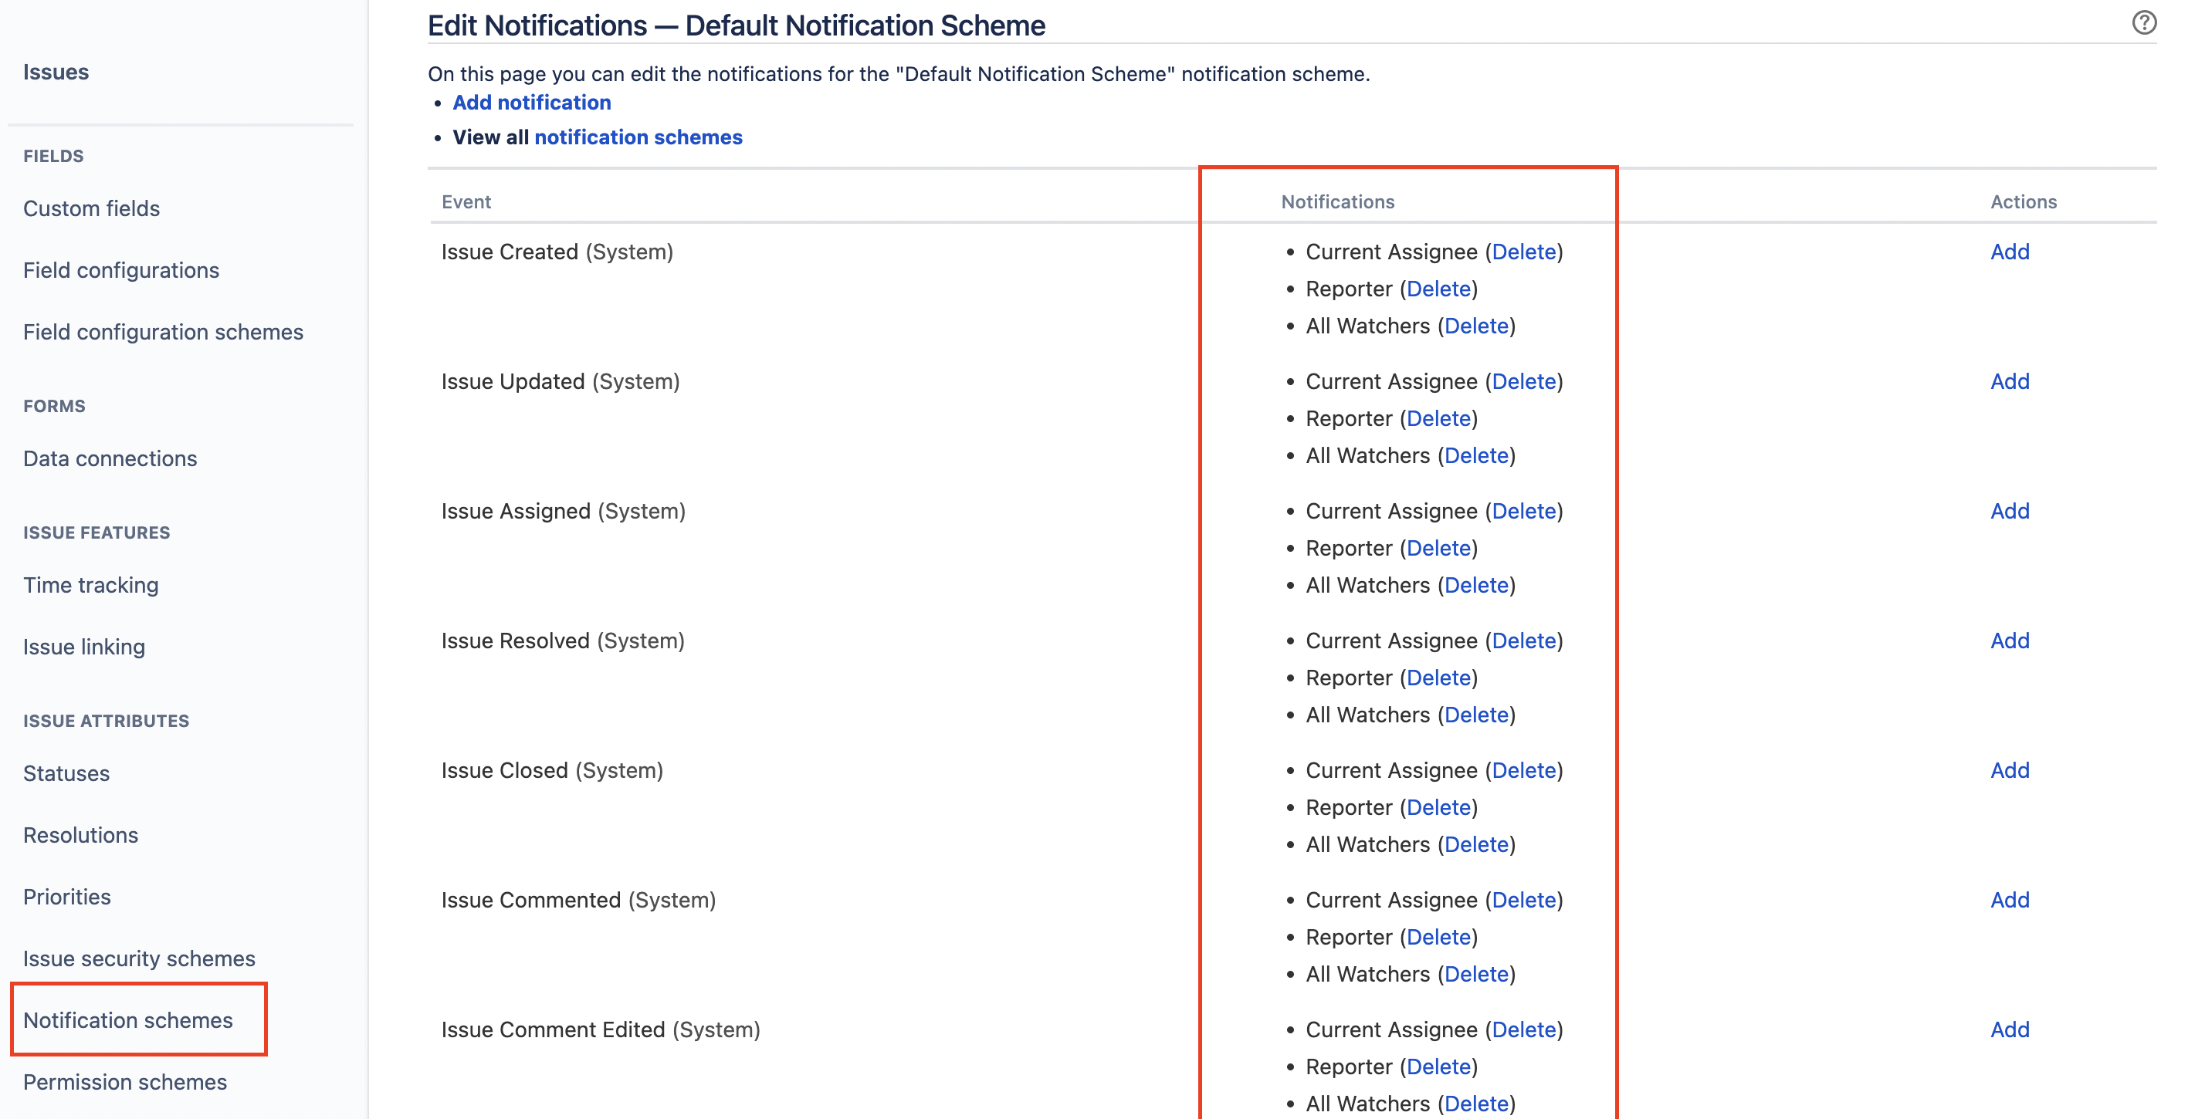2205x1119 pixels.
Task: Open Resolutions in sidebar
Action: (x=80, y=835)
